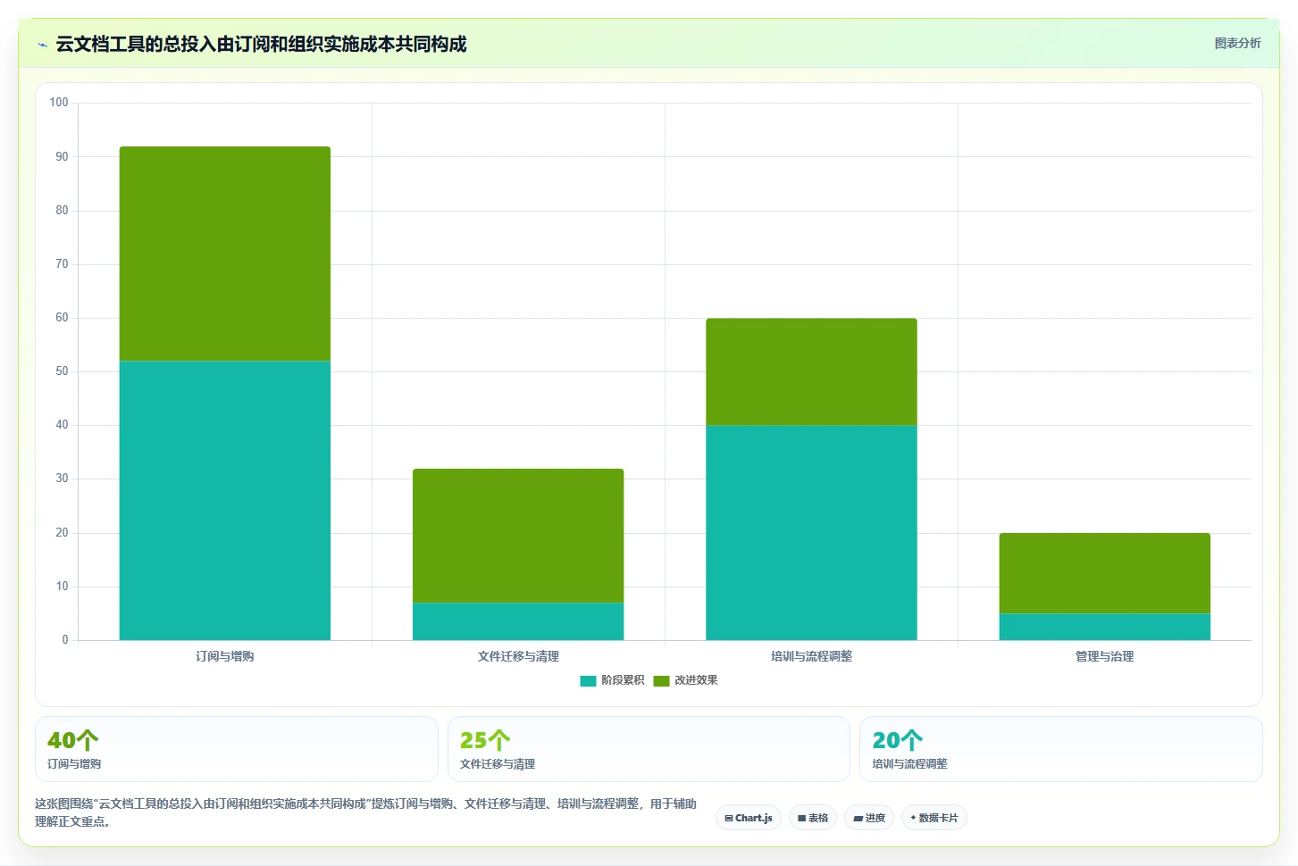Select the teal bar segment for 管理与治理
Screen dimensions: 1298x866
coord(1104,627)
